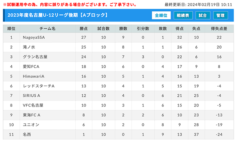
Task: Click the 管理 button
Action: [221, 15]
